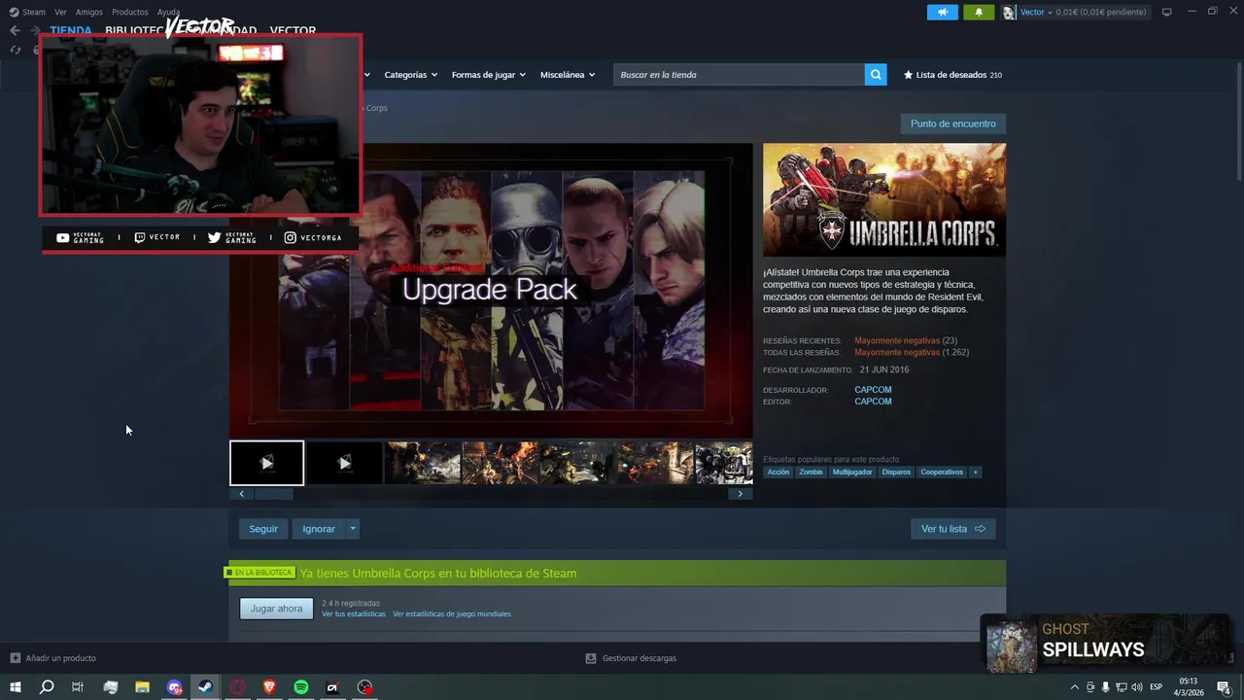Click the Seguir button
1244x700 pixels.
click(263, 529)
